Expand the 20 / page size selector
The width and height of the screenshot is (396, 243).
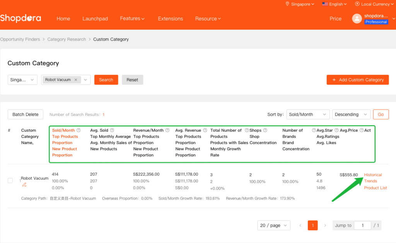click(274, 226)
